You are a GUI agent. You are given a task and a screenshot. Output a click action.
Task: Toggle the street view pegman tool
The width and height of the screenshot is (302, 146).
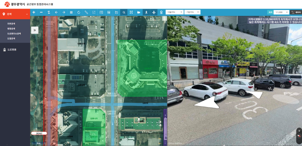click(x=146, y=12)
